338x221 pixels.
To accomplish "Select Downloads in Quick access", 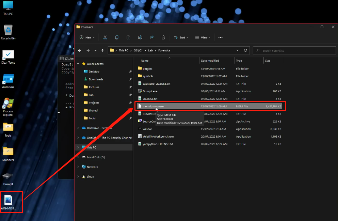I will (x=96, y=79).
